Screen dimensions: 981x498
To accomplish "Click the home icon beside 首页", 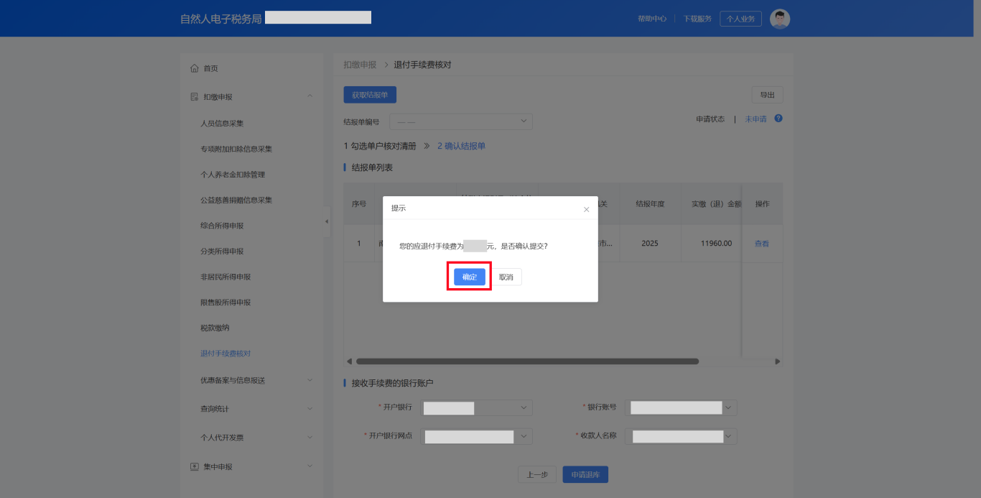I will point(193,68).
